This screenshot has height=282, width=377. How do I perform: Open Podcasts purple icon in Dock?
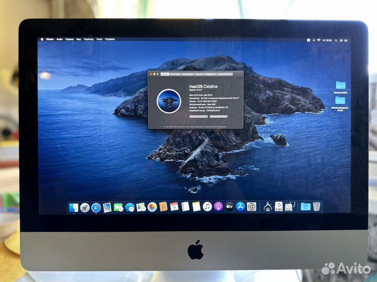[218, 206]
